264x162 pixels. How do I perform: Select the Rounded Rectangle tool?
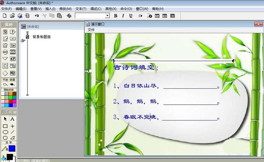click(5, 138)
